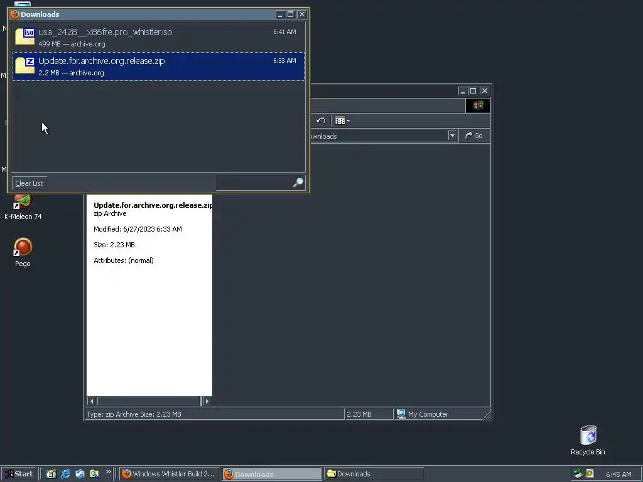Click the first Quick Launch icon

point(51,474)
